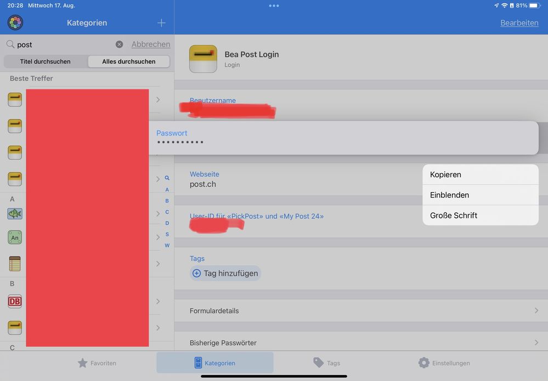Tap the Wi-Fi status icon
The height and width of the screenshot is (381, 548).
[504, 5]
